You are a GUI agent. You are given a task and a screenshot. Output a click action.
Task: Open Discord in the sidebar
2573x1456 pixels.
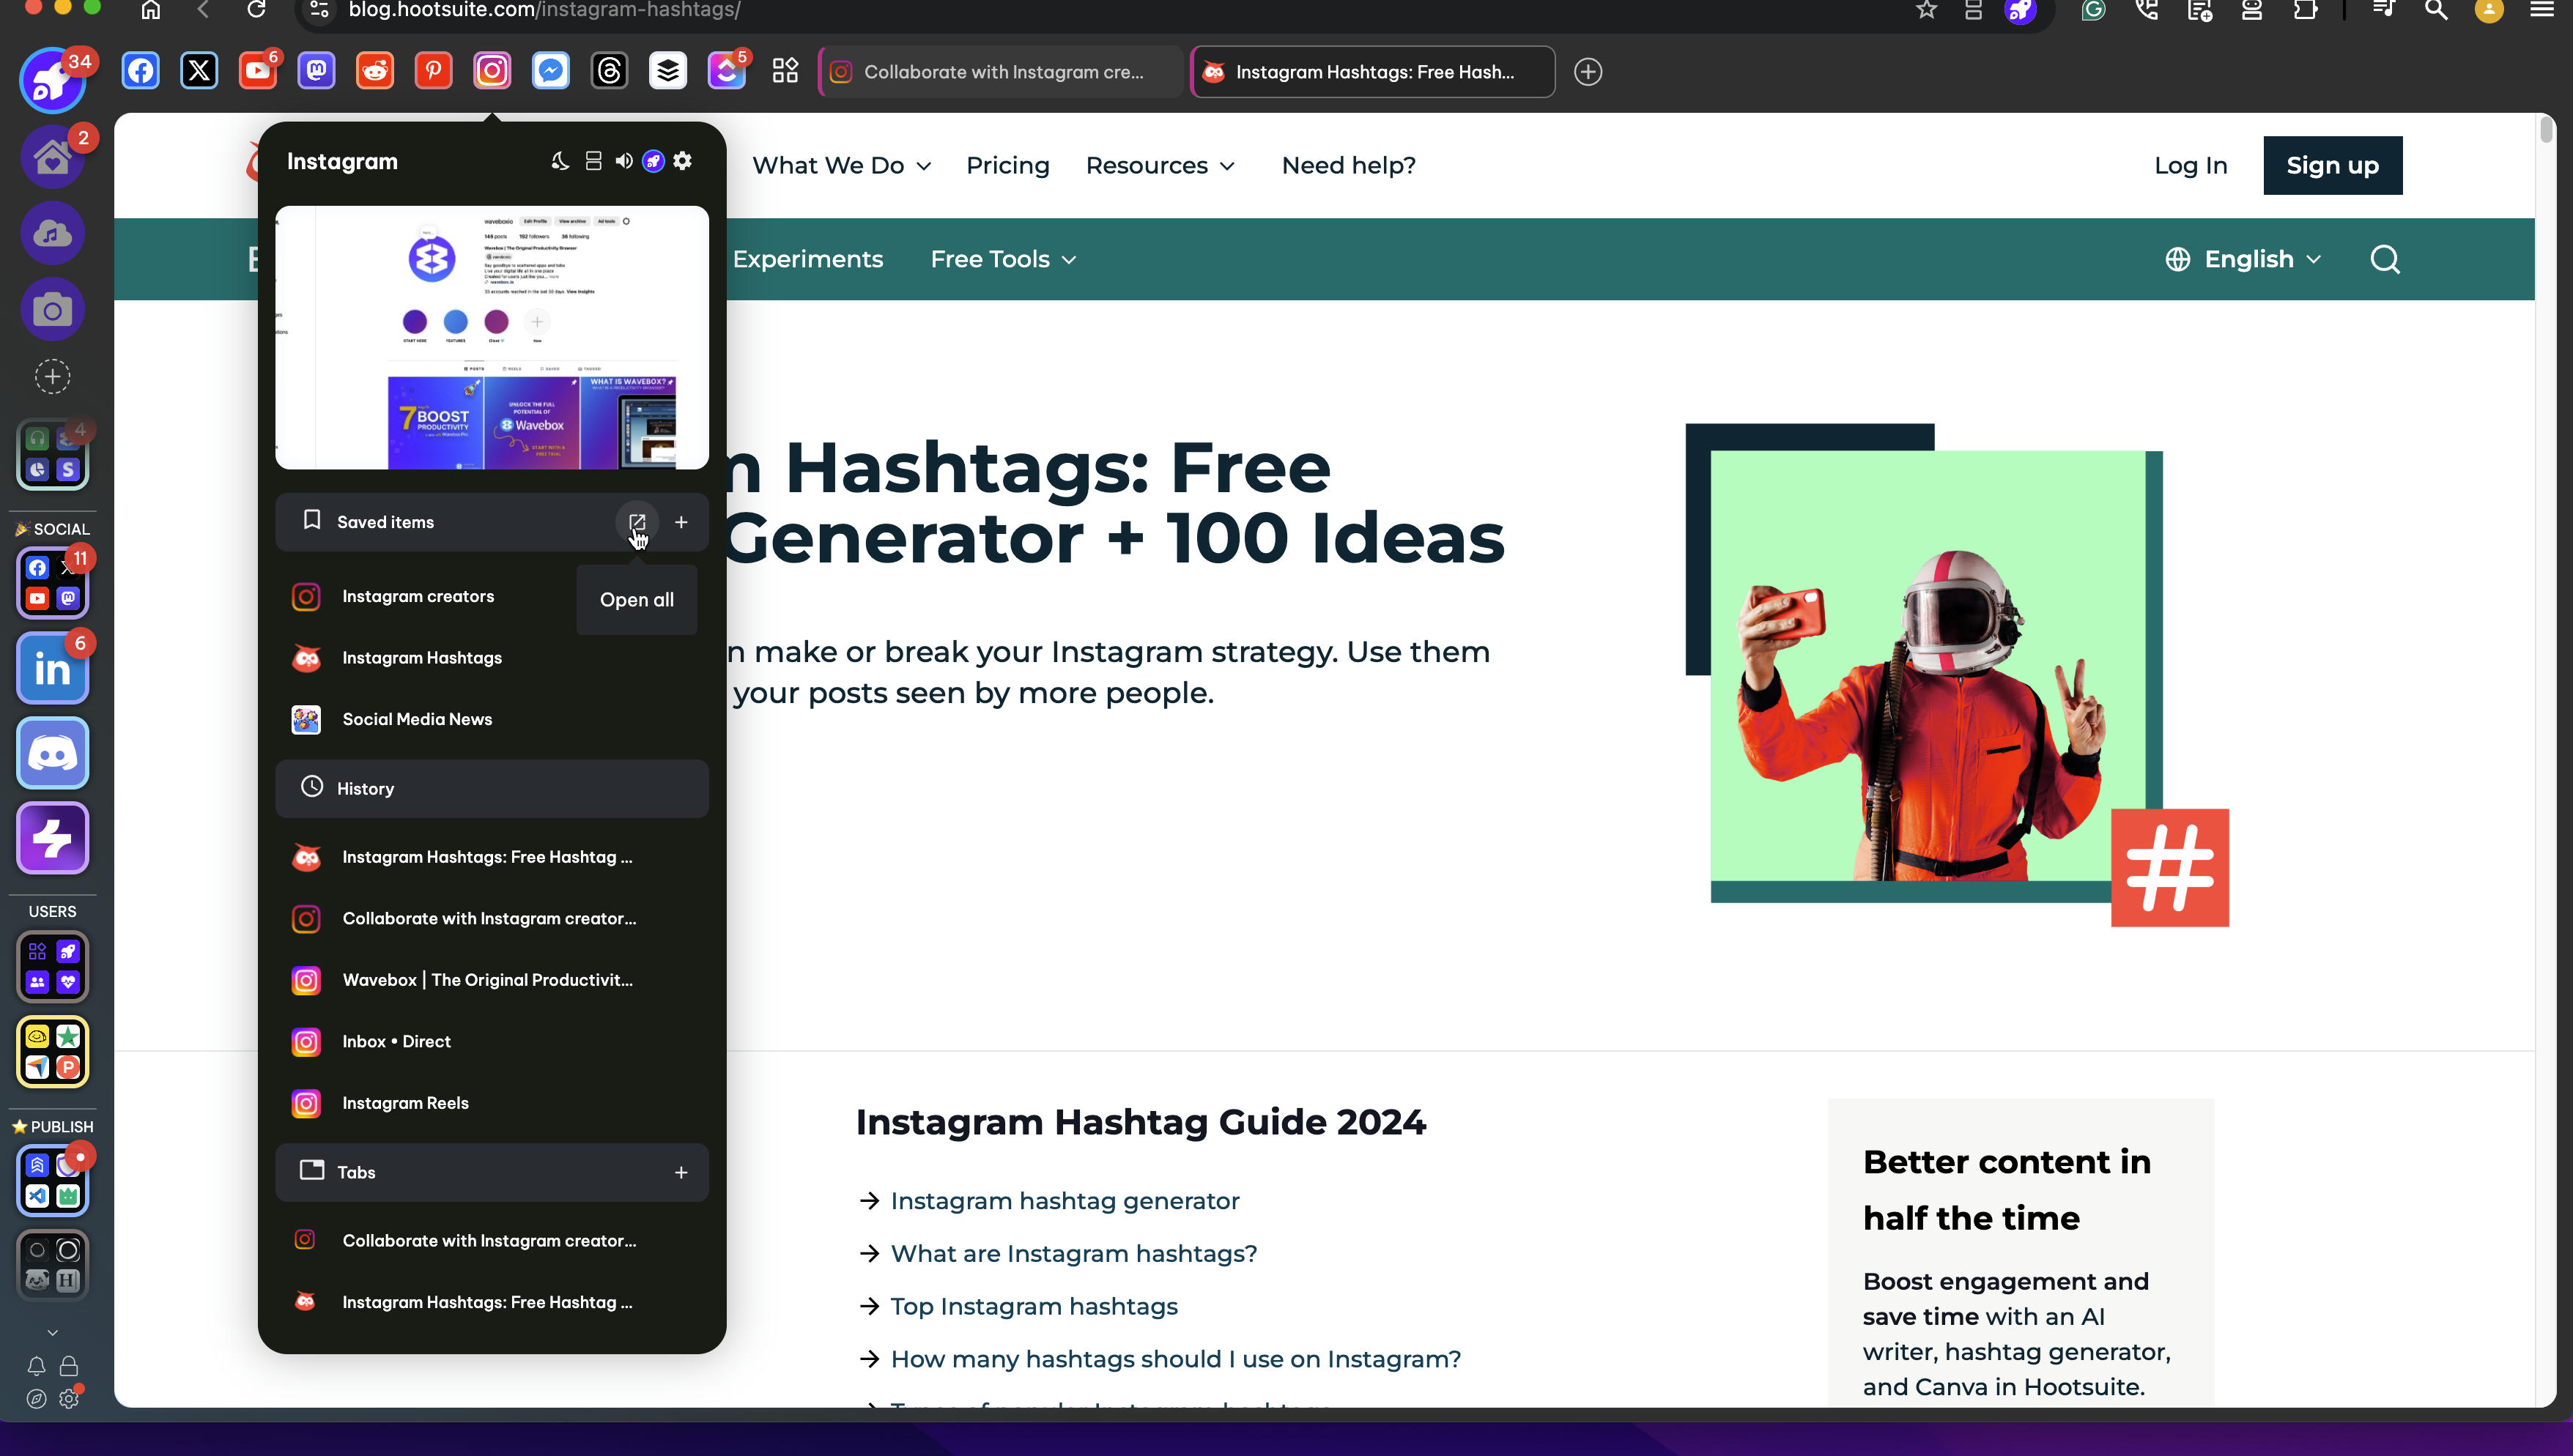[52, 753]
